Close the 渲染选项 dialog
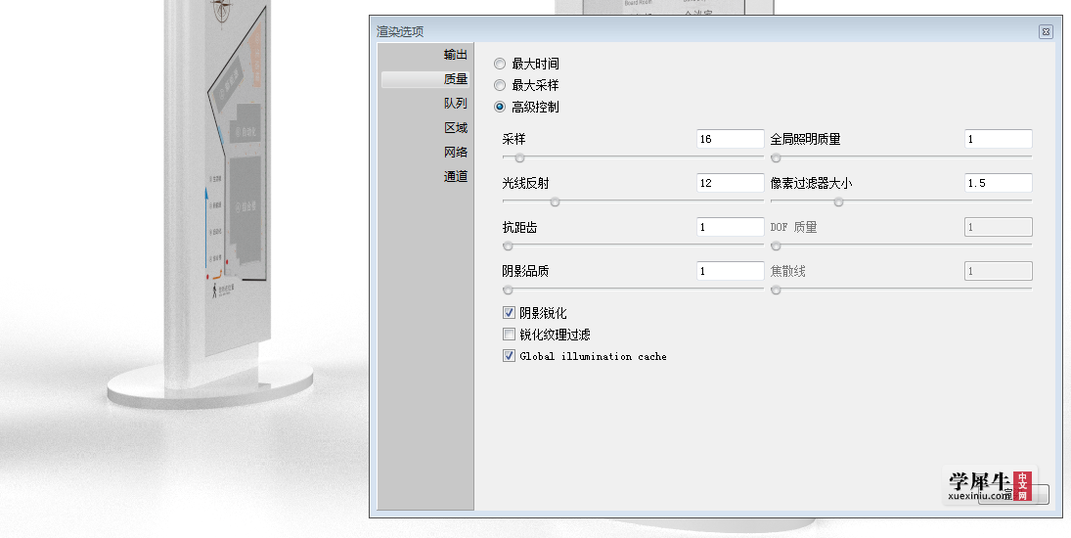 pyautogui.click(x=1046, y=31)
